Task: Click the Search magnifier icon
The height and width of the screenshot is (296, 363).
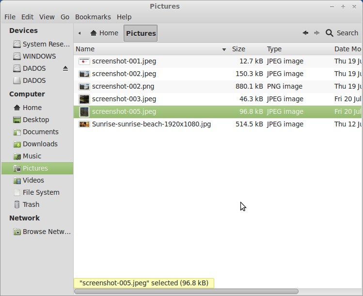Action: coord(329,33)
